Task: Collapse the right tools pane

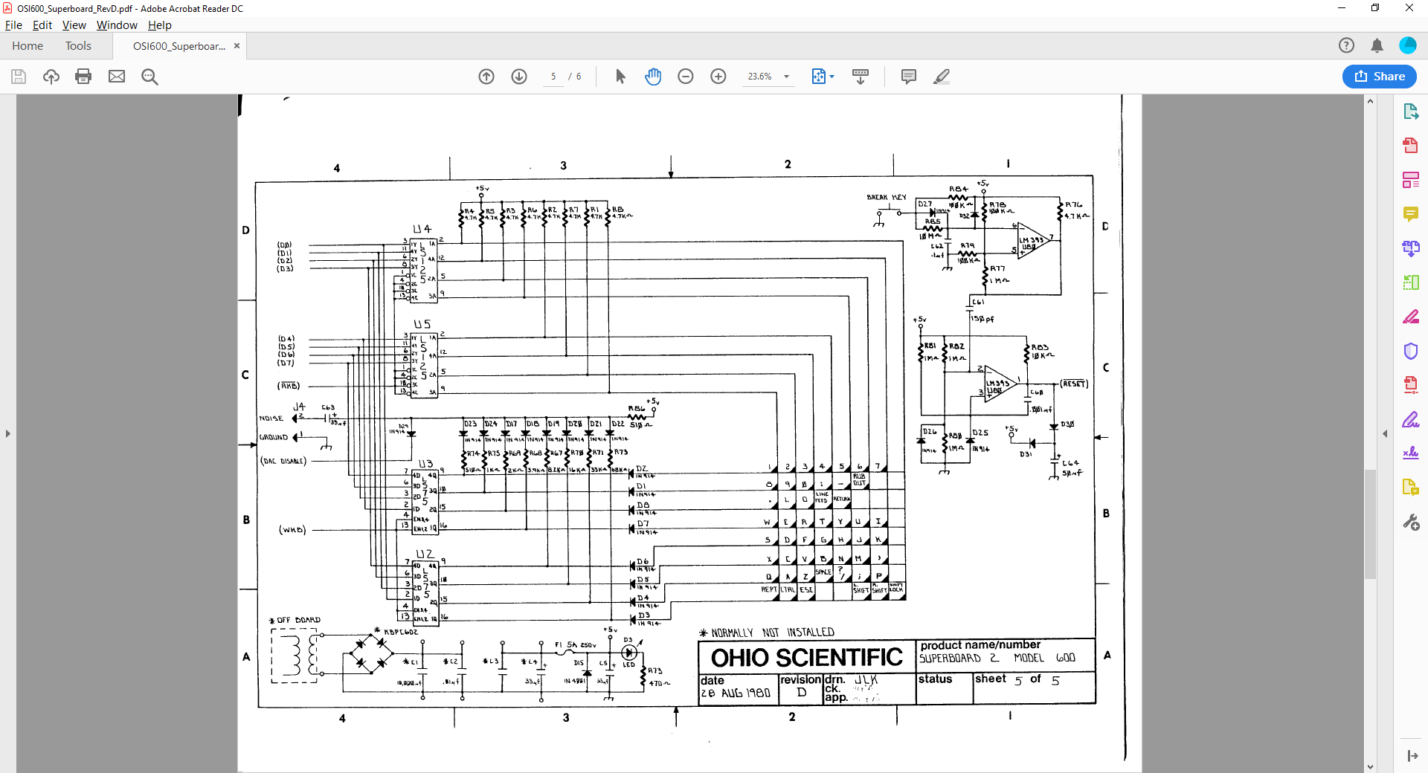Action: tap(1412, 756)
